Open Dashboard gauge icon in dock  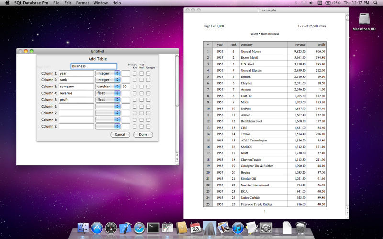[x=111, y=228]
